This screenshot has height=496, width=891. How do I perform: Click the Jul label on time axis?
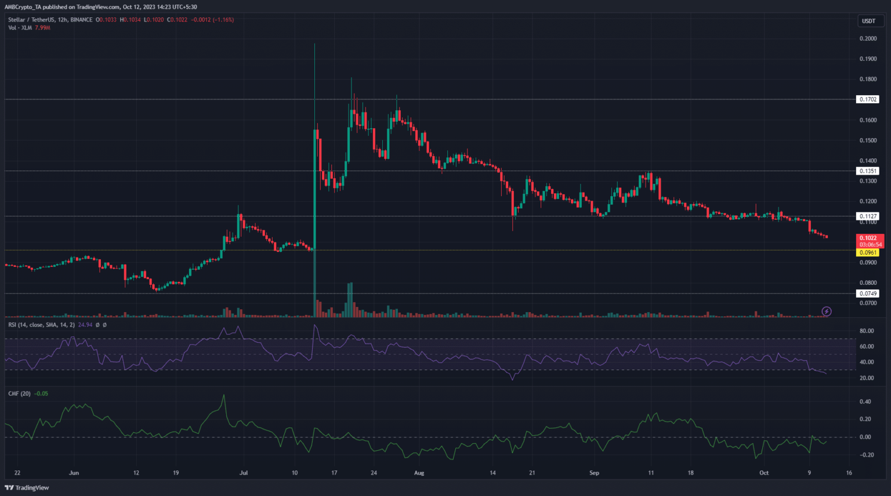[x=244, y=473]
